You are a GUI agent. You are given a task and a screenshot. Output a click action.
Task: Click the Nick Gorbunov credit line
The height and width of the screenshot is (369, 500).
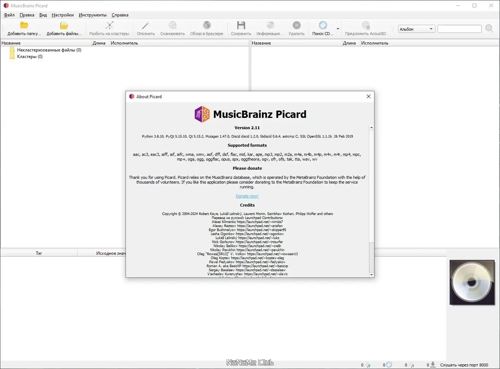click(247, 242)
